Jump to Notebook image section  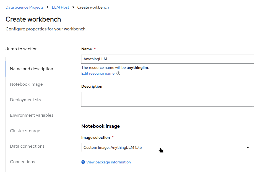(x=26, y=84)
